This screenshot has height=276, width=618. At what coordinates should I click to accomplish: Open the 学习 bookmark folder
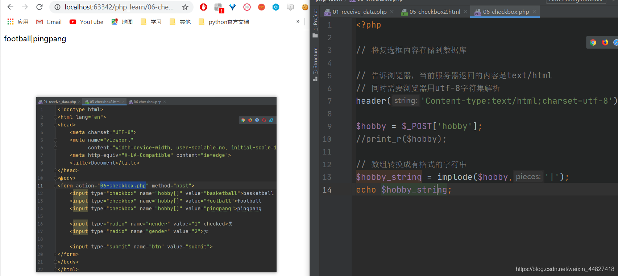pos(151,22)
